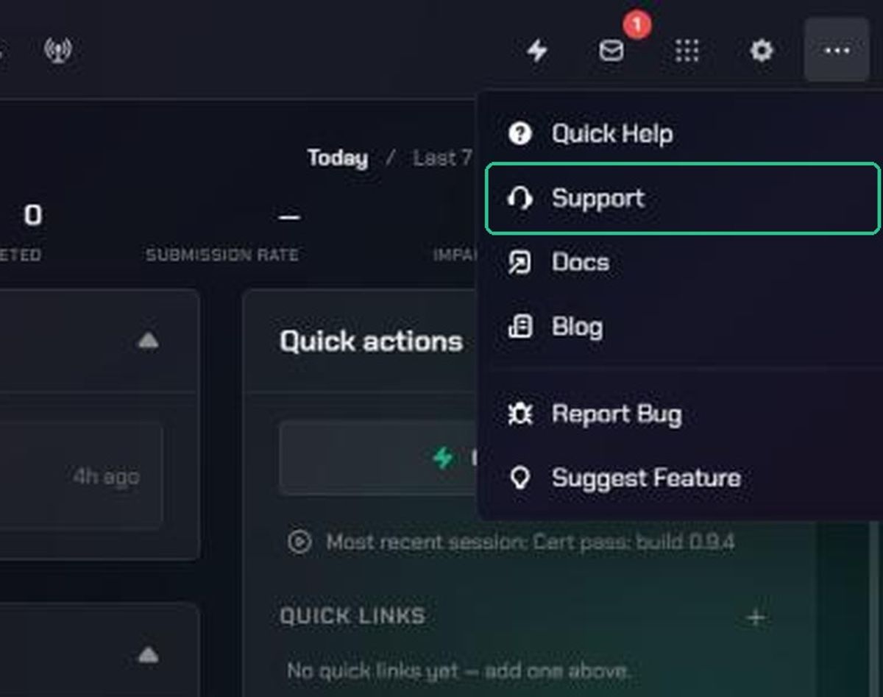Select Support from the menu
This screenshot has height=697, width=883.
(x=683, y=199)
